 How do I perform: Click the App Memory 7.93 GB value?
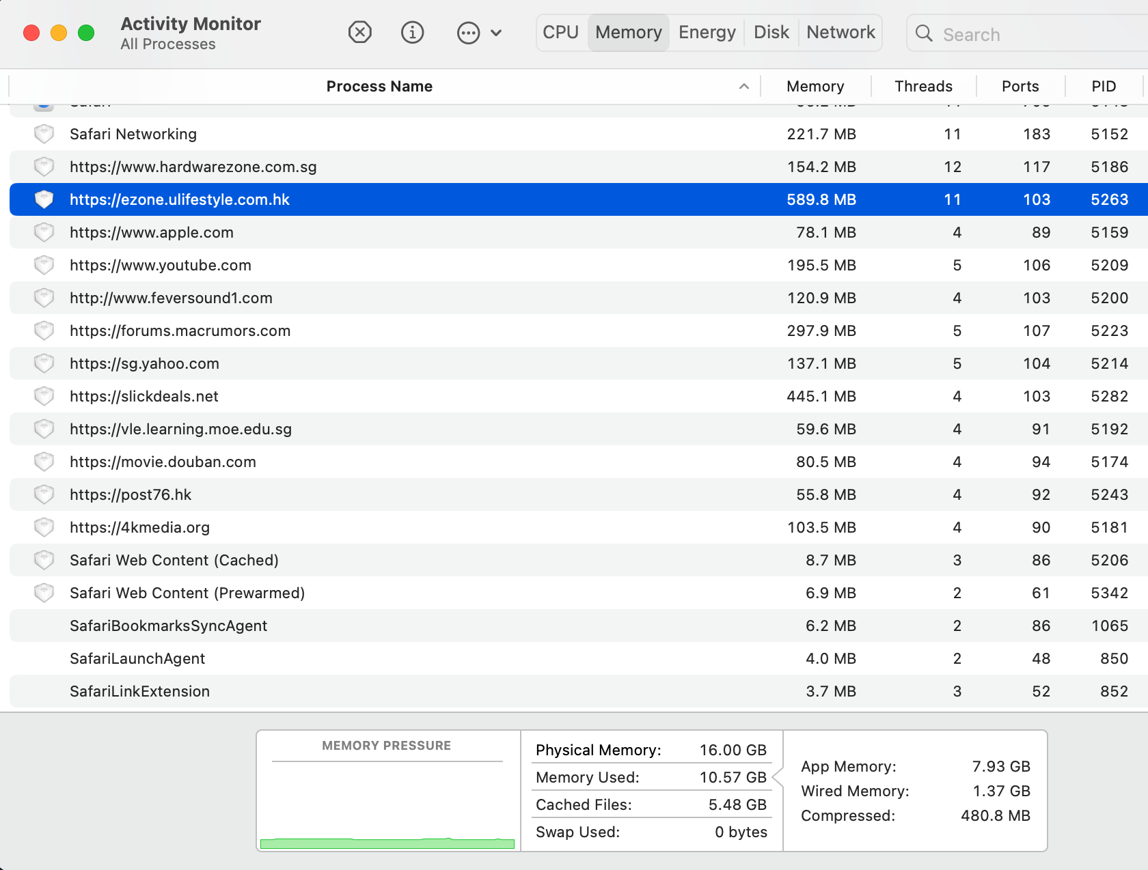[1001, 766]
